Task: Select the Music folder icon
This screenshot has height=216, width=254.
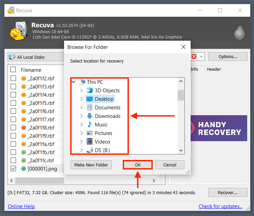Action: point(90,124)
